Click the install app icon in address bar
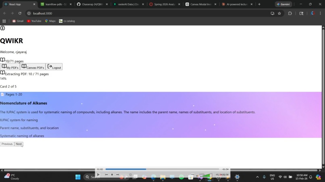This screenshot has height=182, width=325. tap(272, 13)
